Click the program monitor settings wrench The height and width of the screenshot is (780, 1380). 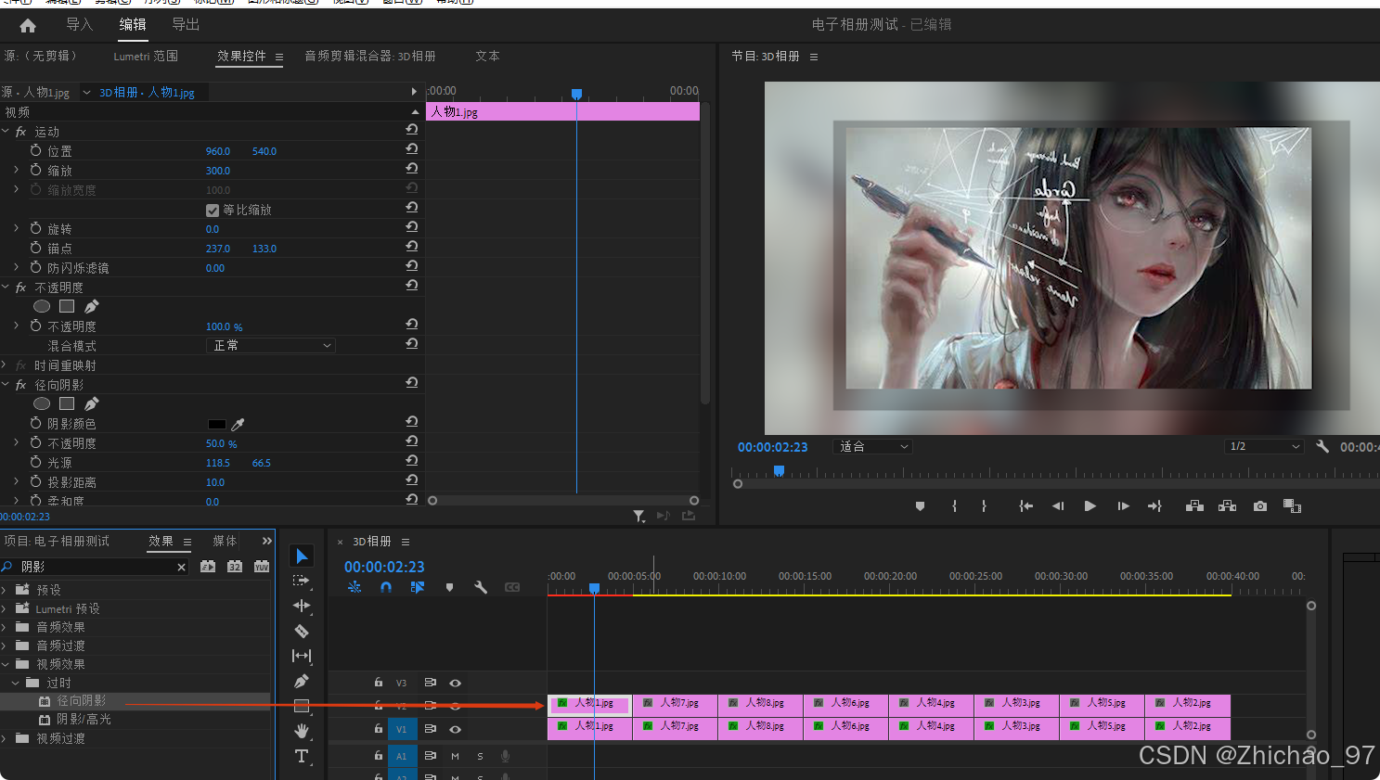(x=1322, y=446)
